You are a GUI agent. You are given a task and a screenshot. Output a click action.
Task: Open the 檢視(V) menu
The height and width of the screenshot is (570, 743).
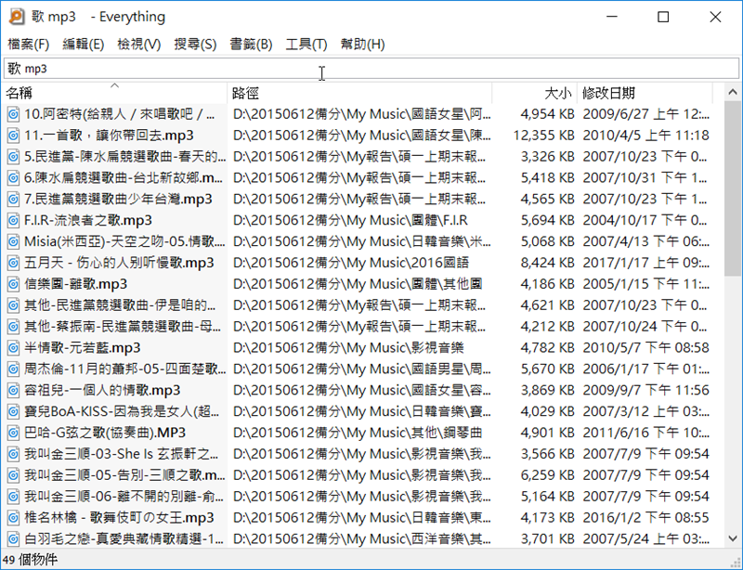point(139,45)
